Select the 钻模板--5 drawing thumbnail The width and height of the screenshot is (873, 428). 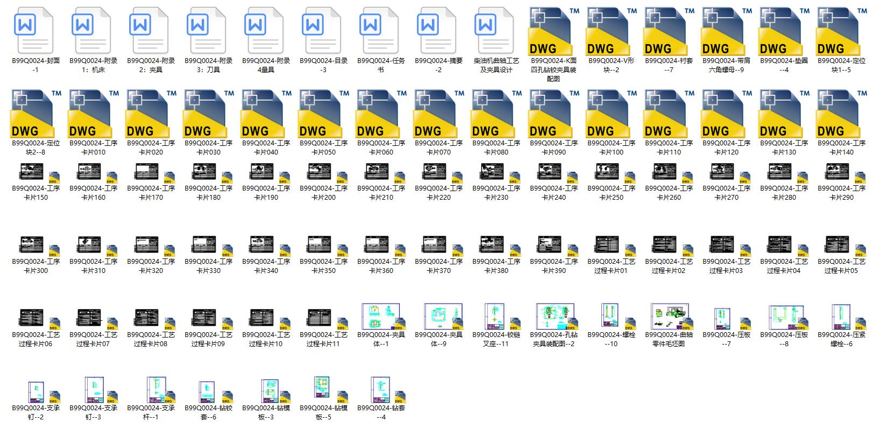pyautogui.click(x=323, y=389)
